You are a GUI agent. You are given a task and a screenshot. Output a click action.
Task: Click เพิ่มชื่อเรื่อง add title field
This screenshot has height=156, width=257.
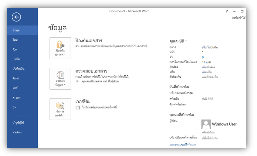pyautogui.click(x=208, y=67)
